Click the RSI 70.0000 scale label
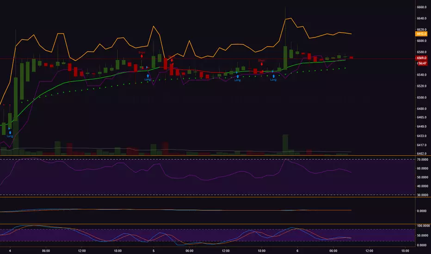This screenshot has width=431, height=254. pos(423,159)
